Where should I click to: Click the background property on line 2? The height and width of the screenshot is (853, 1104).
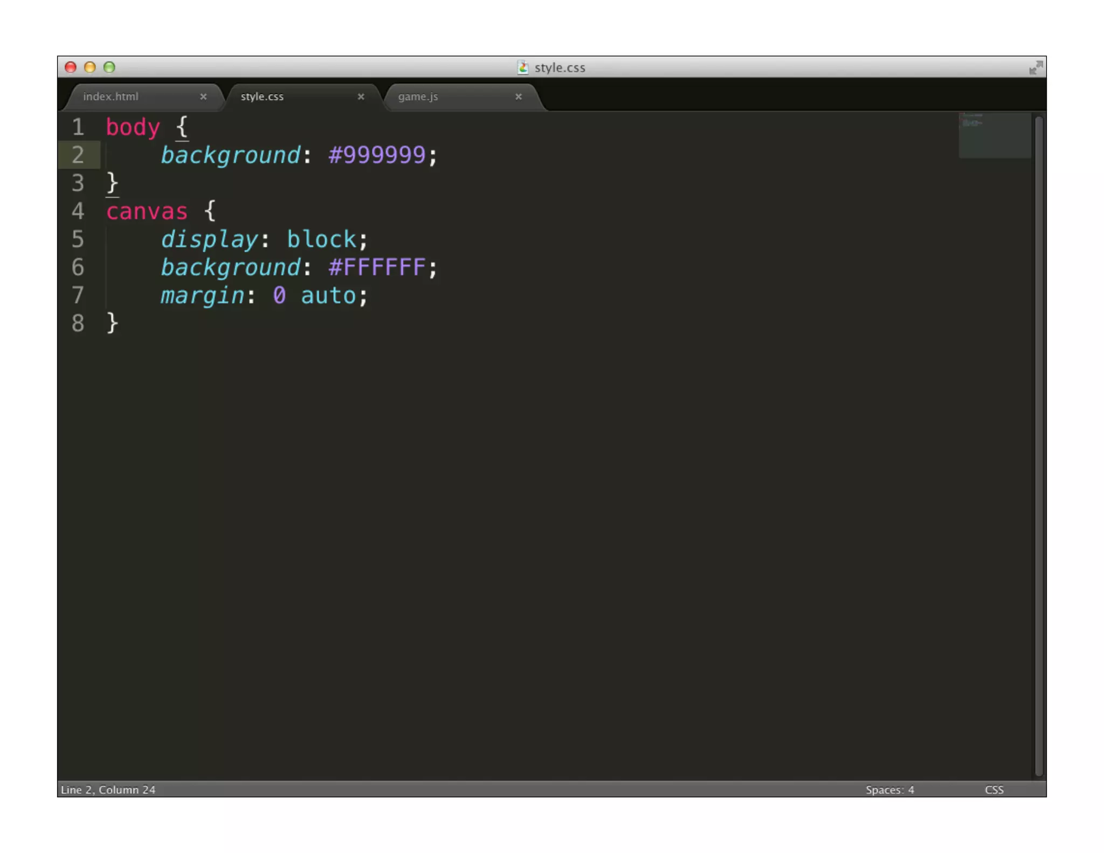pyautogui.click(x=230, y=156)
